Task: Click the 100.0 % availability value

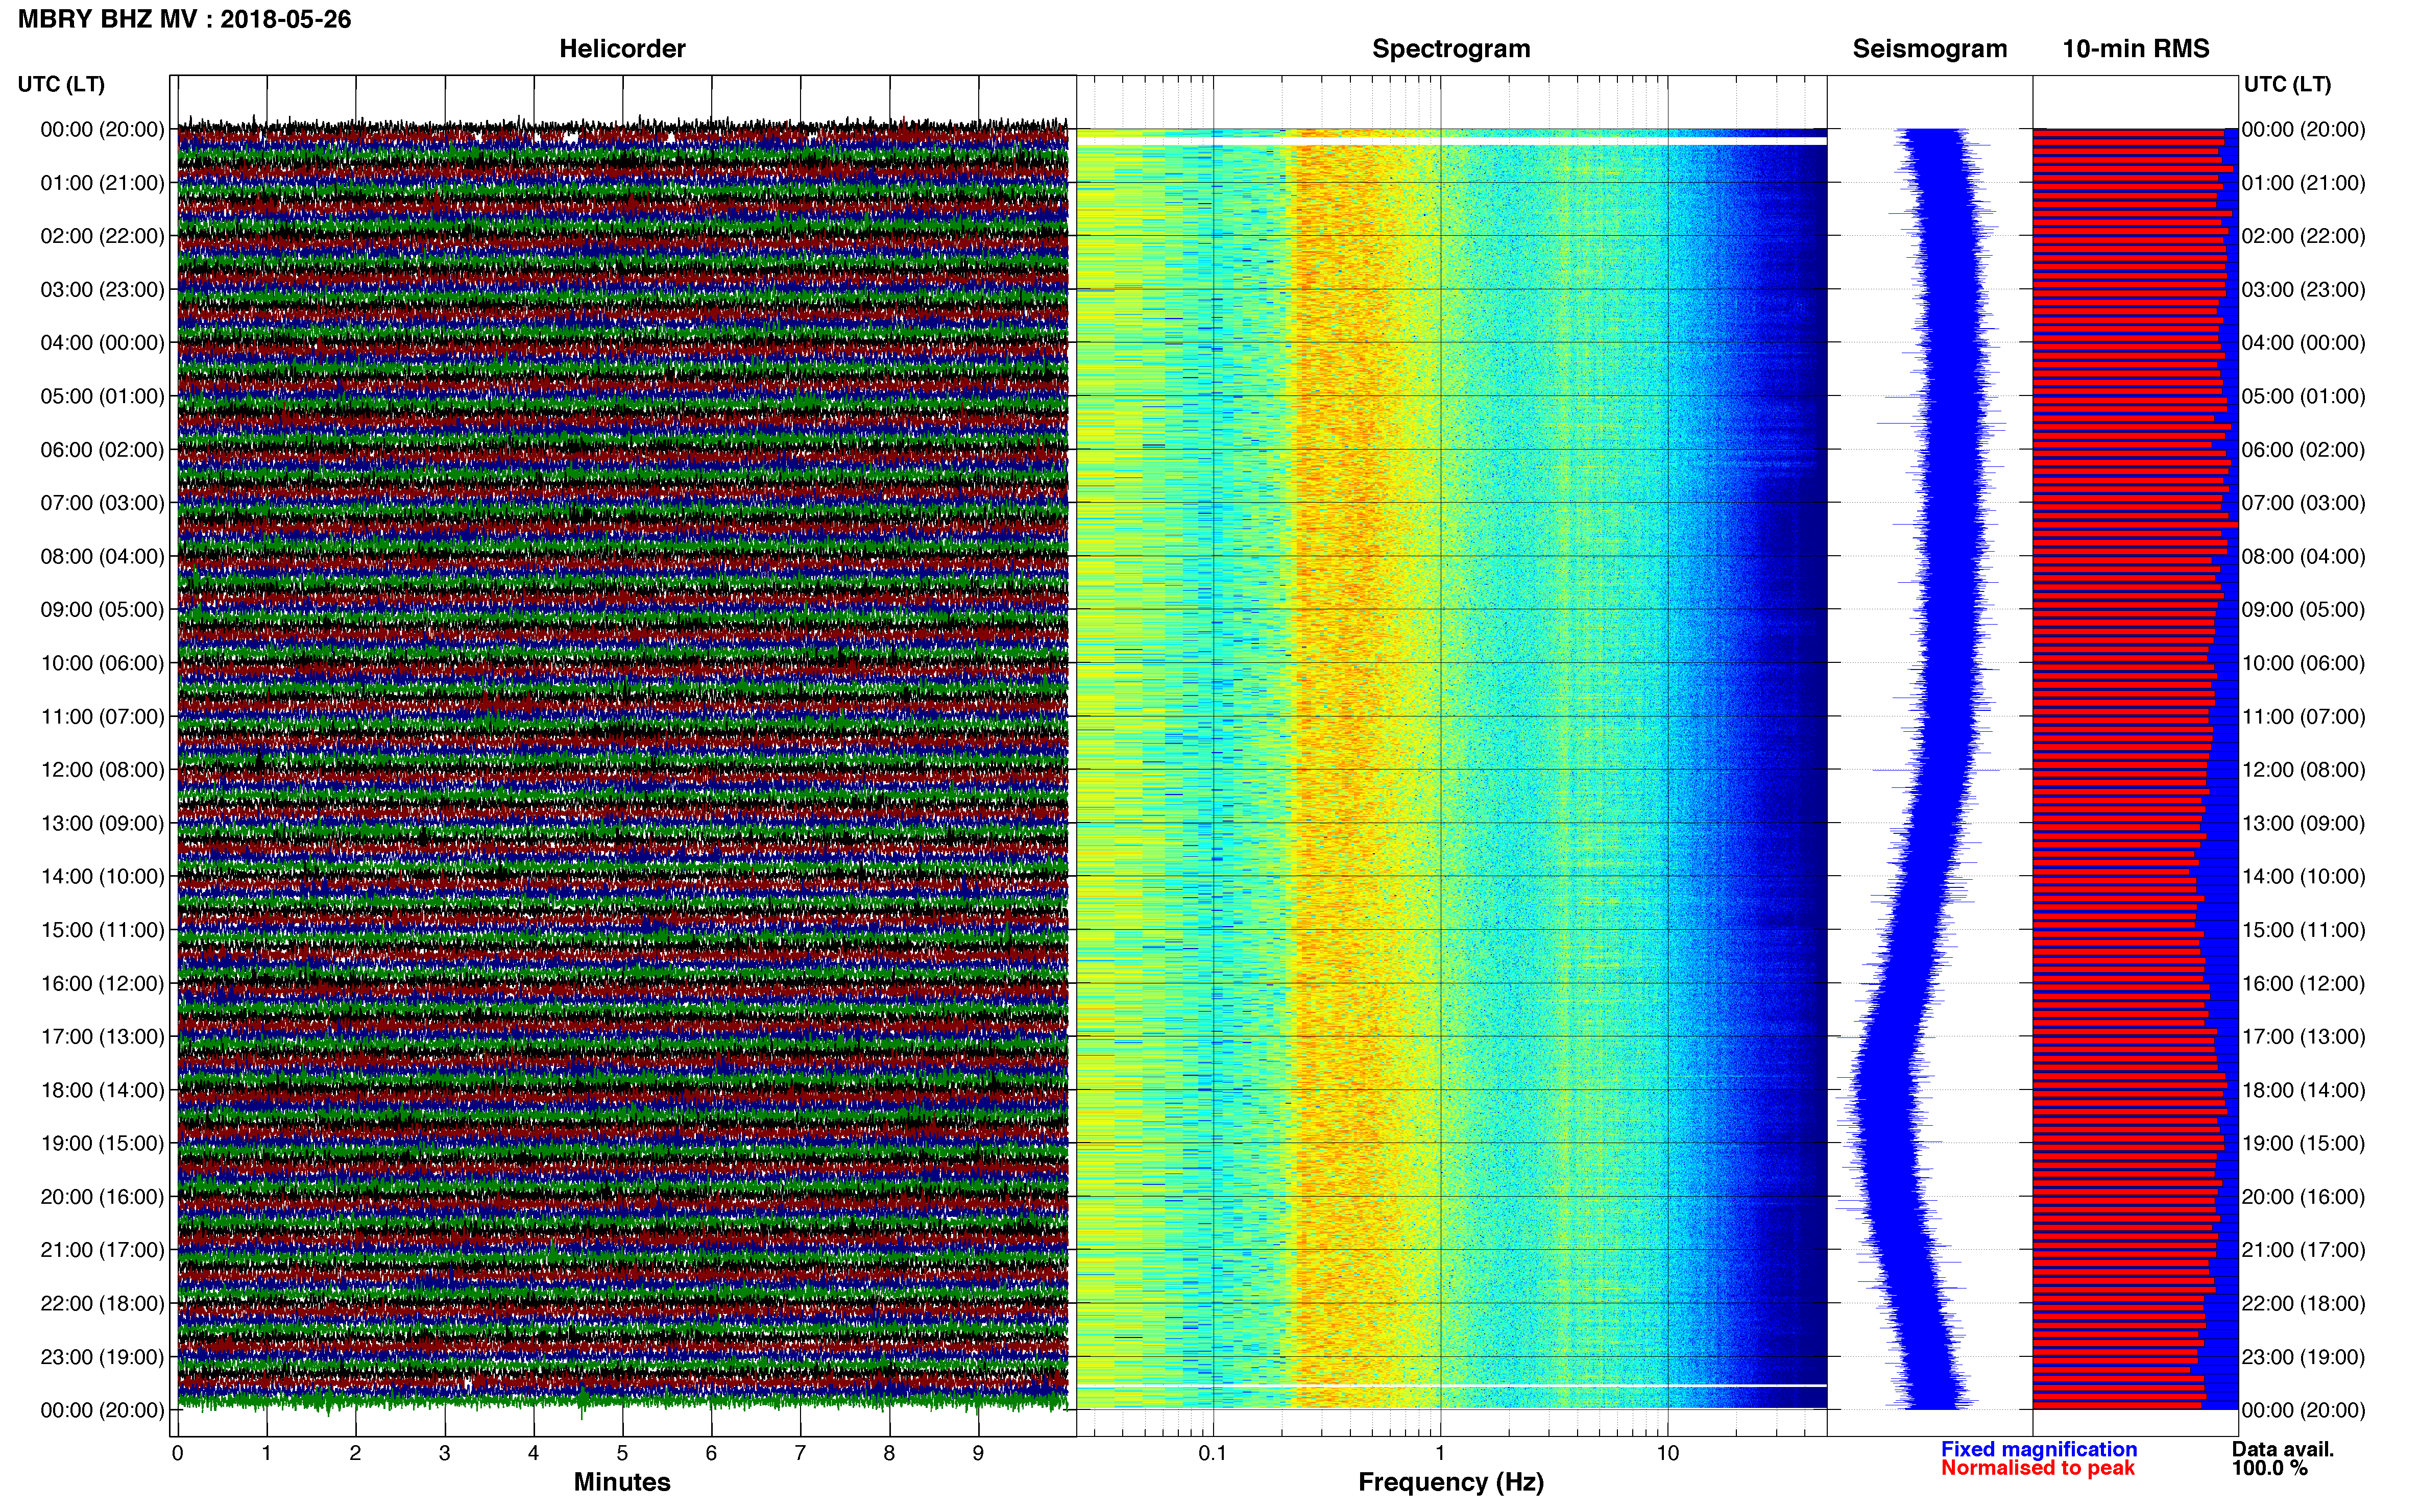Action: (x=2269, y=1468)
